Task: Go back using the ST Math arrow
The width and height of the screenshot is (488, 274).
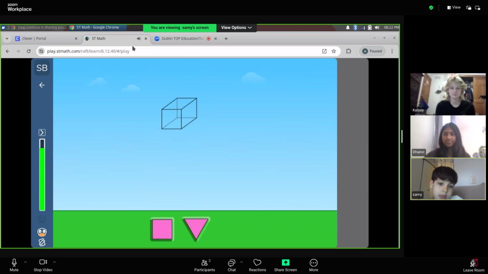Action: (42, 85)
